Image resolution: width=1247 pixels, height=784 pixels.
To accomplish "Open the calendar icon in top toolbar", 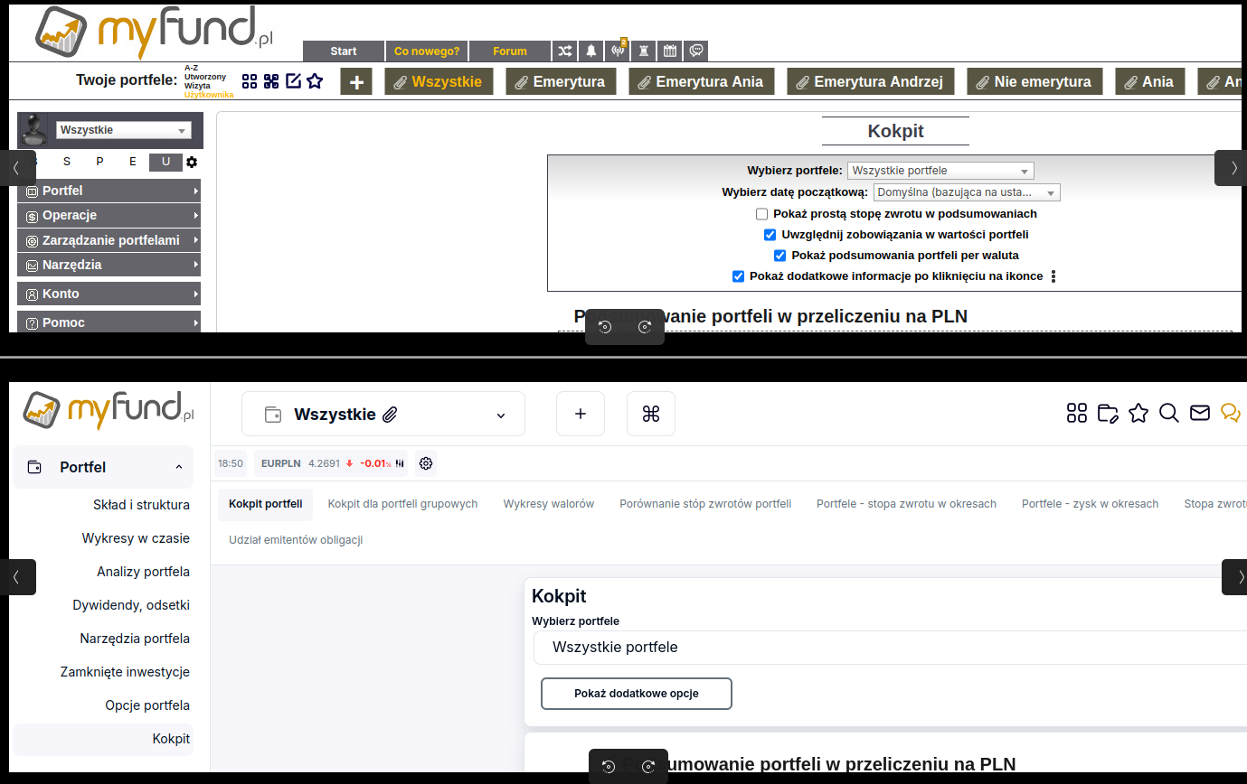I will click(x=670, y=51).
